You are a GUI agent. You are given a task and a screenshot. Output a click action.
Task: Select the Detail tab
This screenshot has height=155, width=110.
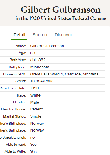19,35
